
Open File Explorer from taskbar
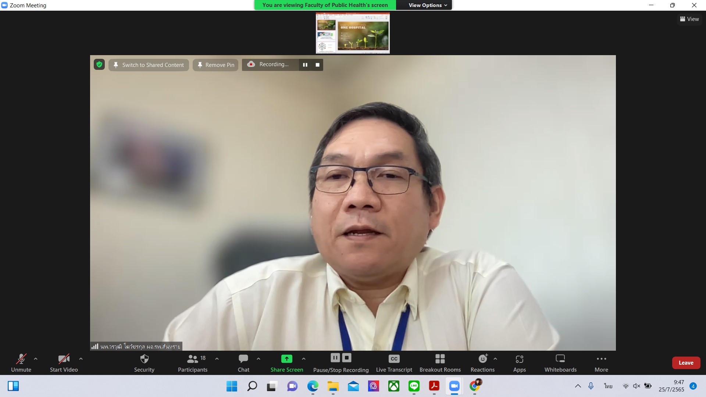coord(333,386)
